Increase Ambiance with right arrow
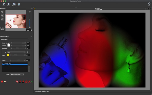Viewport: 152px width, 95px height. click(25, 48)
